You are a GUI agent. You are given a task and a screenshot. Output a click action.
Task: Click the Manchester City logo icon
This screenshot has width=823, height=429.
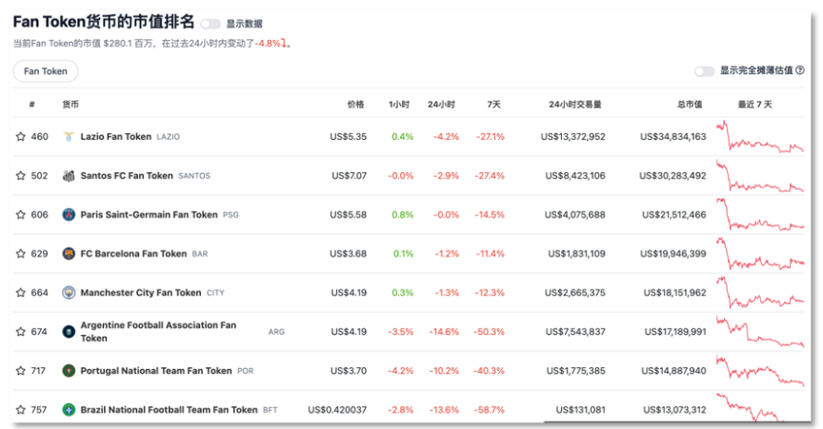[69, 293]
